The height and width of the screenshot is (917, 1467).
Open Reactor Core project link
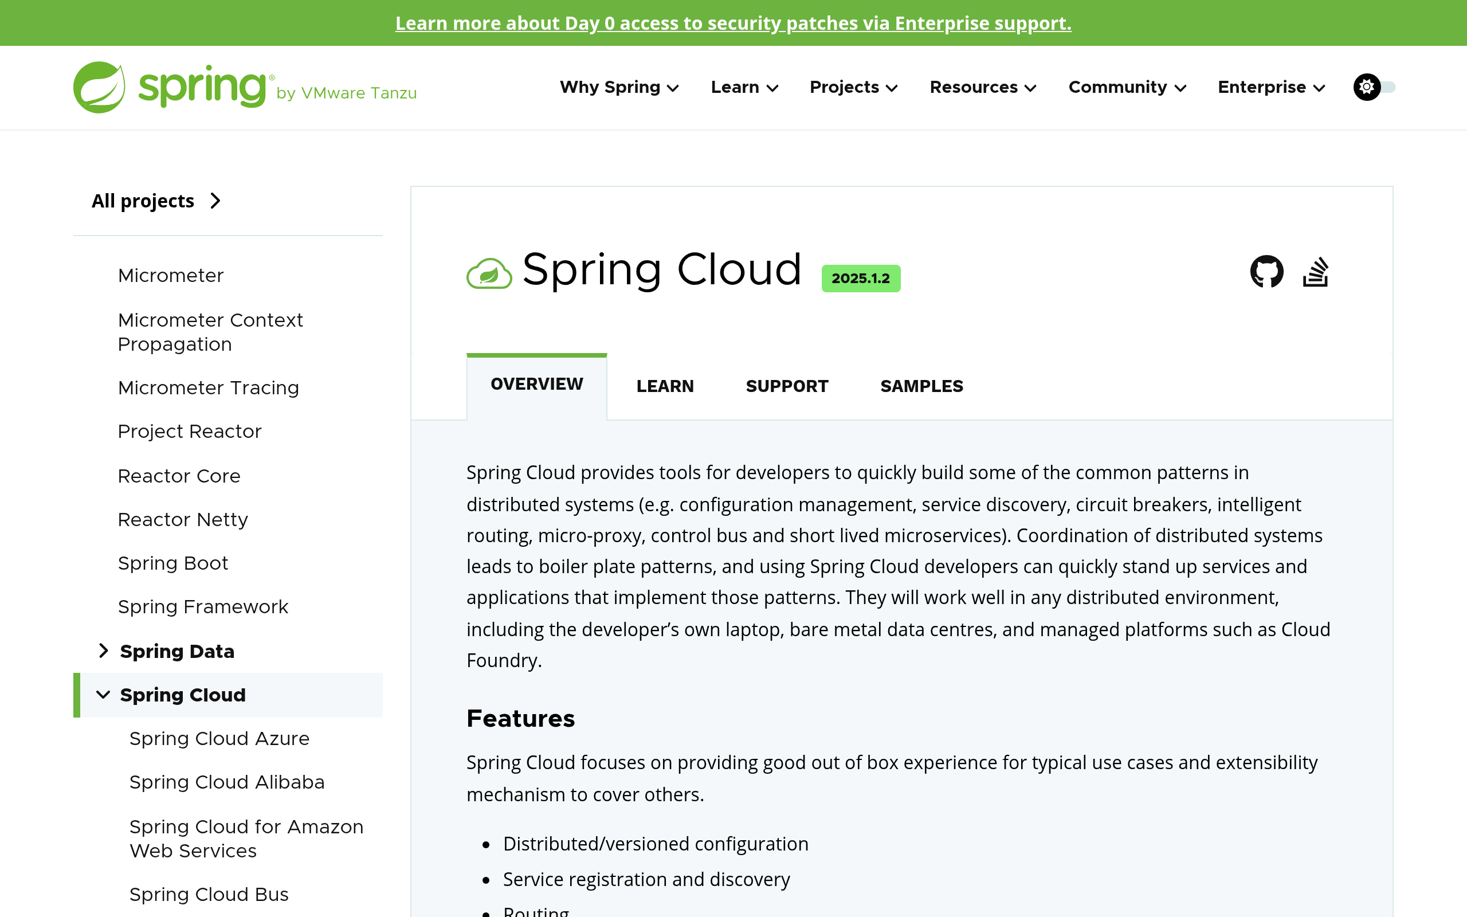pos(179,476)
